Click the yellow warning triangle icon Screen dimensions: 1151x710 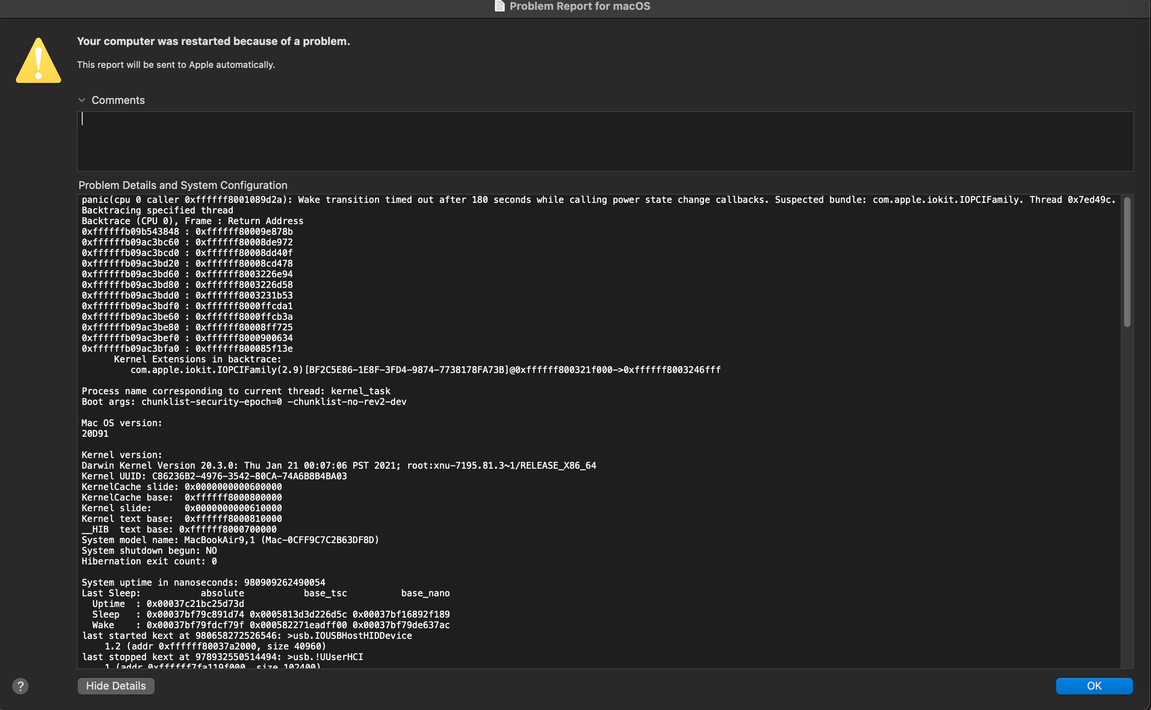tap(38, 61)
